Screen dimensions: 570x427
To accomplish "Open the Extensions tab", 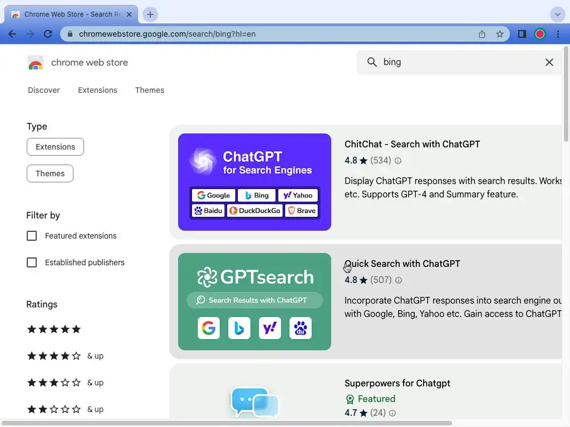I will pyautogui.click(x=97, y=90).
